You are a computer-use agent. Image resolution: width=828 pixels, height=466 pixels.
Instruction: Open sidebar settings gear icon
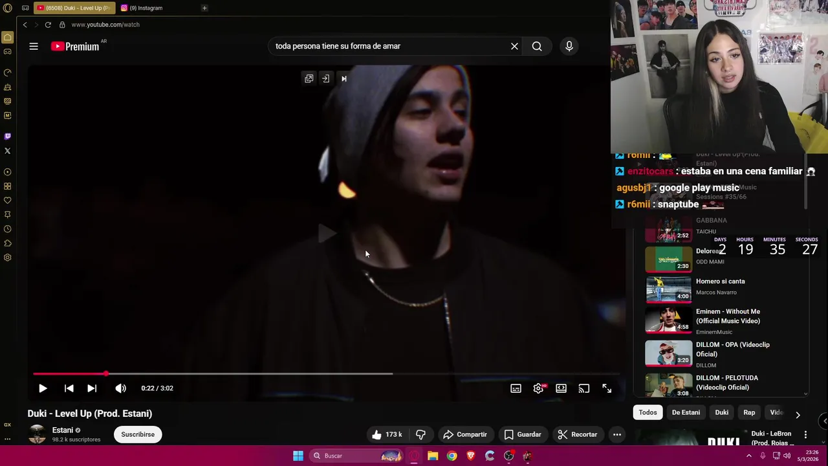(7, 258)
